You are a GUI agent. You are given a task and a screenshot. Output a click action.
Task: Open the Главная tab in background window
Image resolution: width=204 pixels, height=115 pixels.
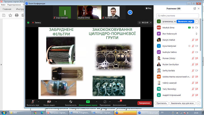pyautogui.click(x=7, y=9)
